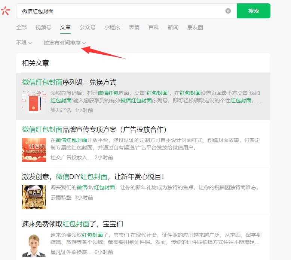Open the 公众号 tab
This screenshot has height=260, width=291.
(x=88, y=27)
